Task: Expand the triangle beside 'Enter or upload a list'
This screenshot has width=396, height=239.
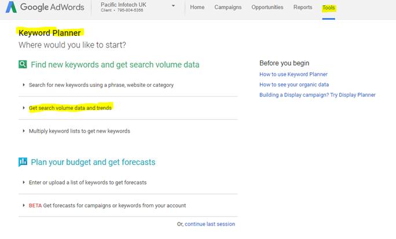Action: [x=24, y=182]
